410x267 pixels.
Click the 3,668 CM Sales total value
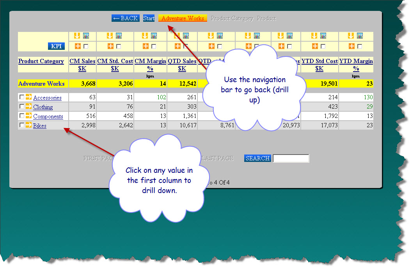tap(88, 84)
